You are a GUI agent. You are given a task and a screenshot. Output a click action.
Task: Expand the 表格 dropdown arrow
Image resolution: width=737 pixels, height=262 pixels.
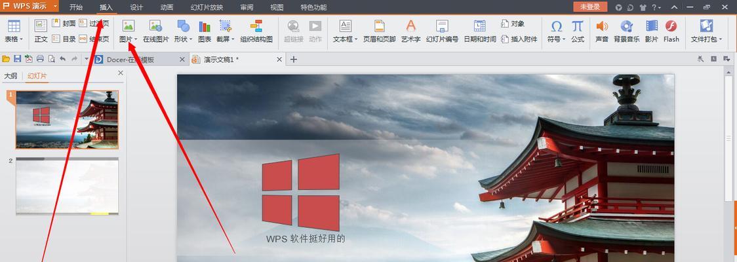click(x=22, y=39)
